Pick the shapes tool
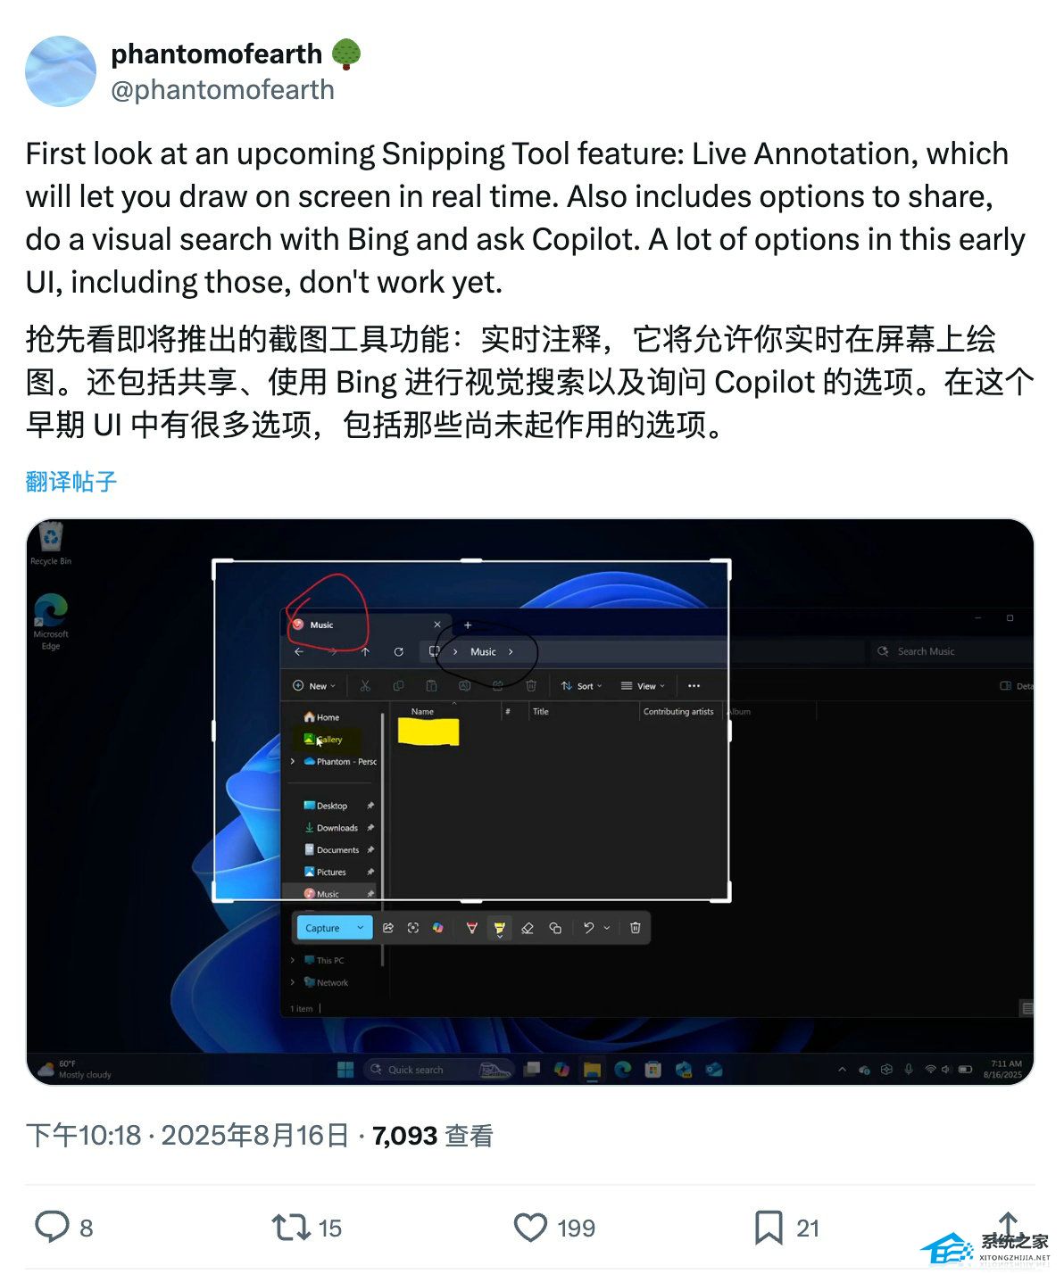Viewport: 1064px width, 1274px height. coord(555,928)
